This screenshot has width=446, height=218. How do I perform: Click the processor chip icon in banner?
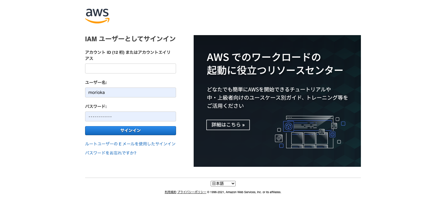[334, 126]
